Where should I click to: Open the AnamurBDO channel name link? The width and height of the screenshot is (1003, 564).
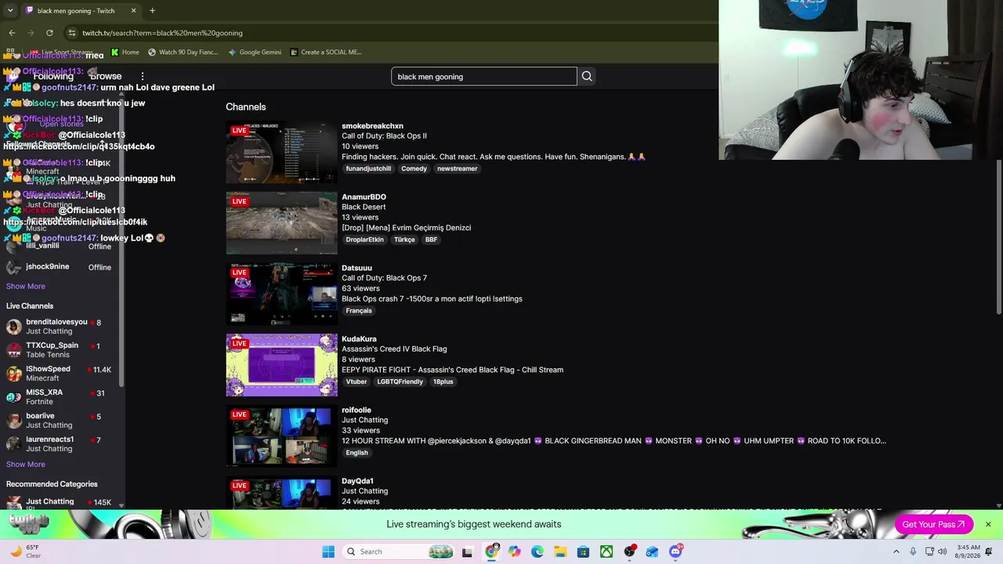(364, 197)
